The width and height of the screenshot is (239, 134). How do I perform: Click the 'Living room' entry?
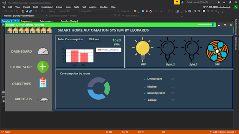coord(155,79)
